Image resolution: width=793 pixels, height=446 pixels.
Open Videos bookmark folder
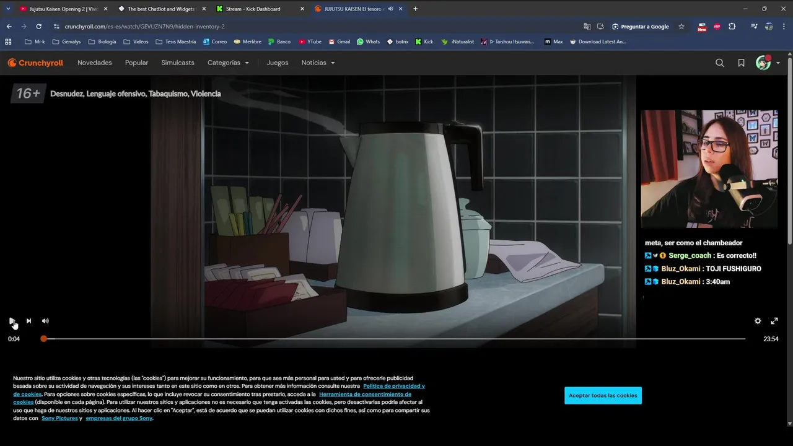(136, 42)
